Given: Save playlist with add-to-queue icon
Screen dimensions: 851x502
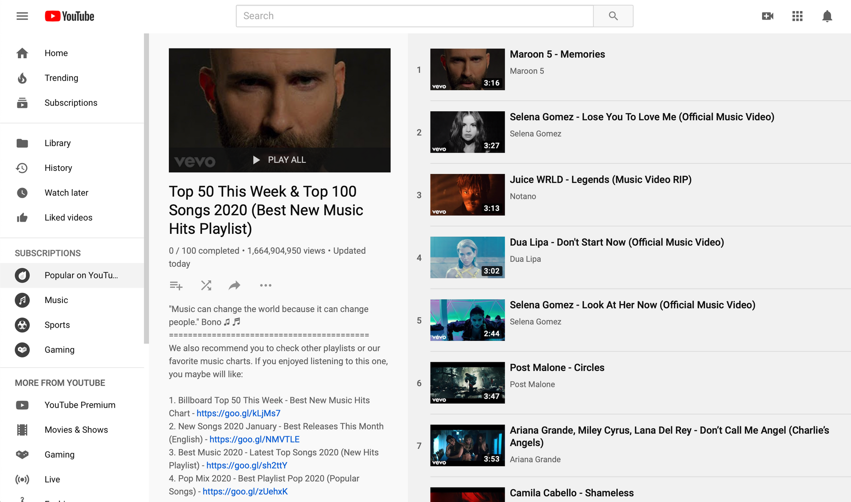Looking at the screenshot, I should [x=176, y=286].
